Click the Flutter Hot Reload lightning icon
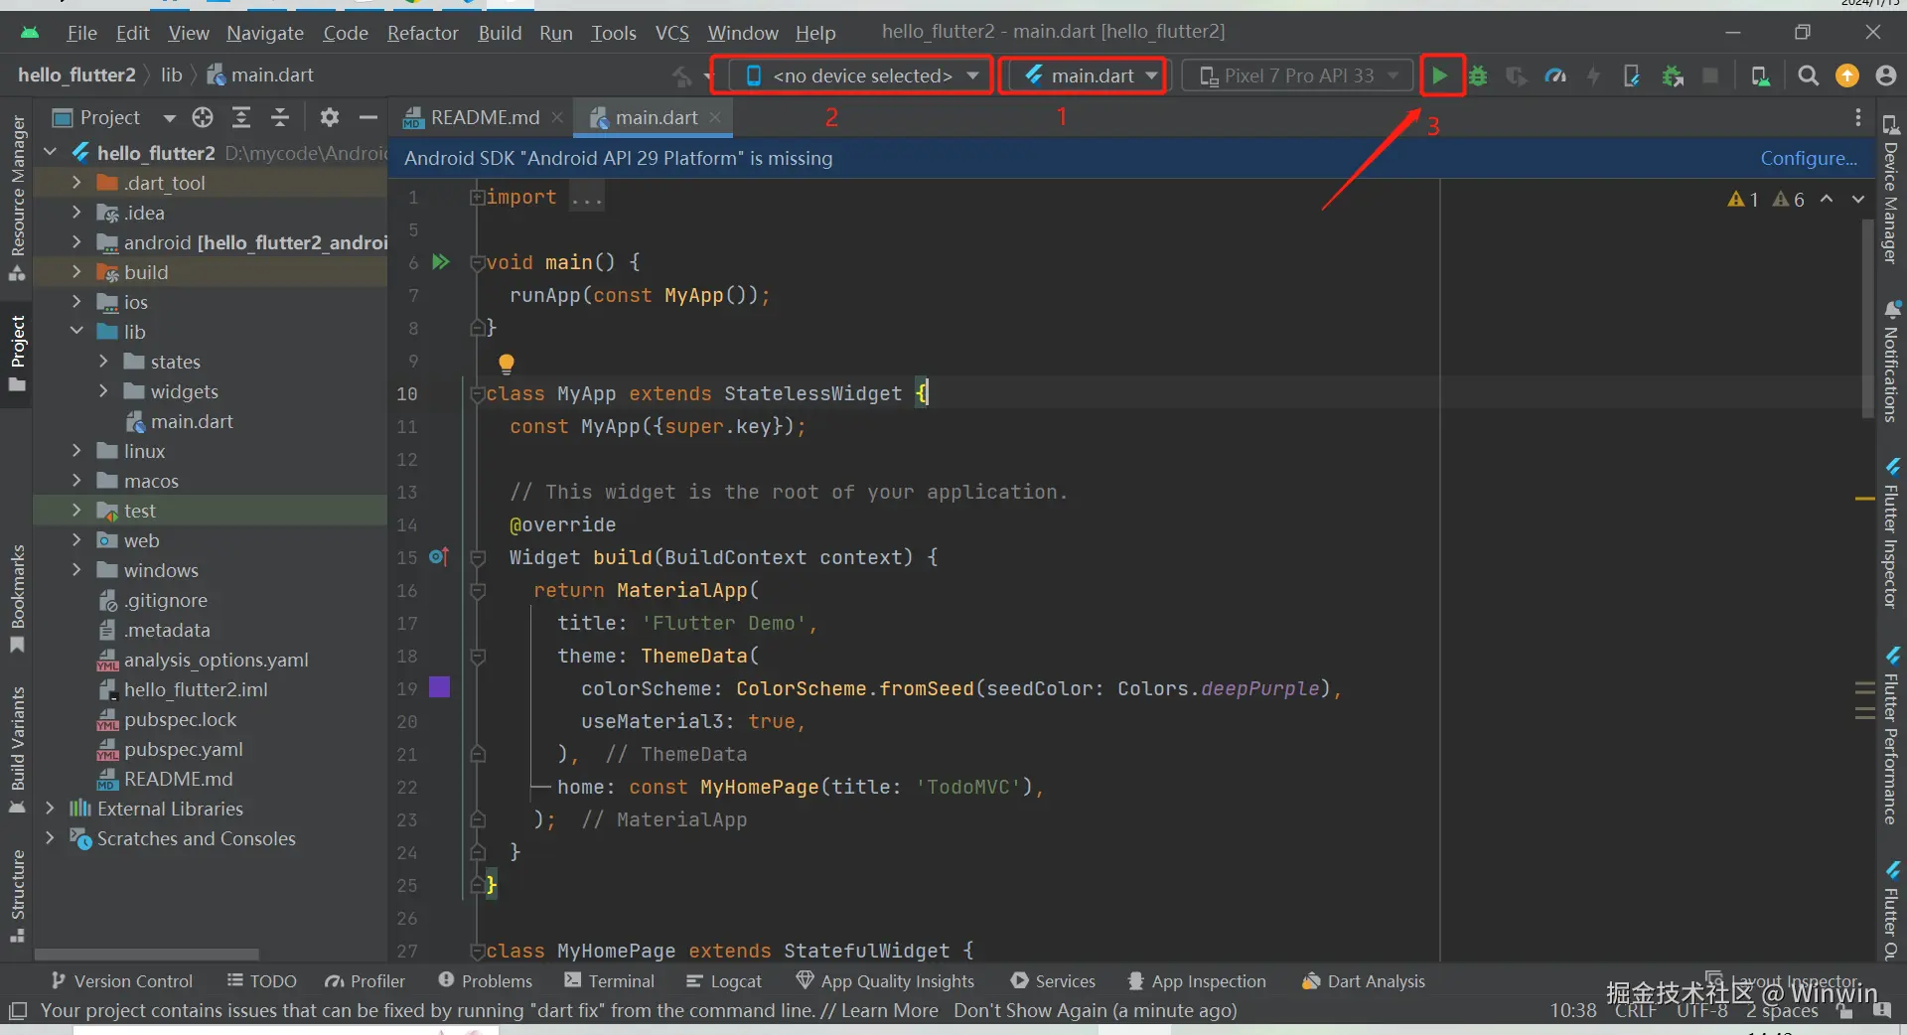The width and height of the screenshot is (1907, 1035). 1593,75
